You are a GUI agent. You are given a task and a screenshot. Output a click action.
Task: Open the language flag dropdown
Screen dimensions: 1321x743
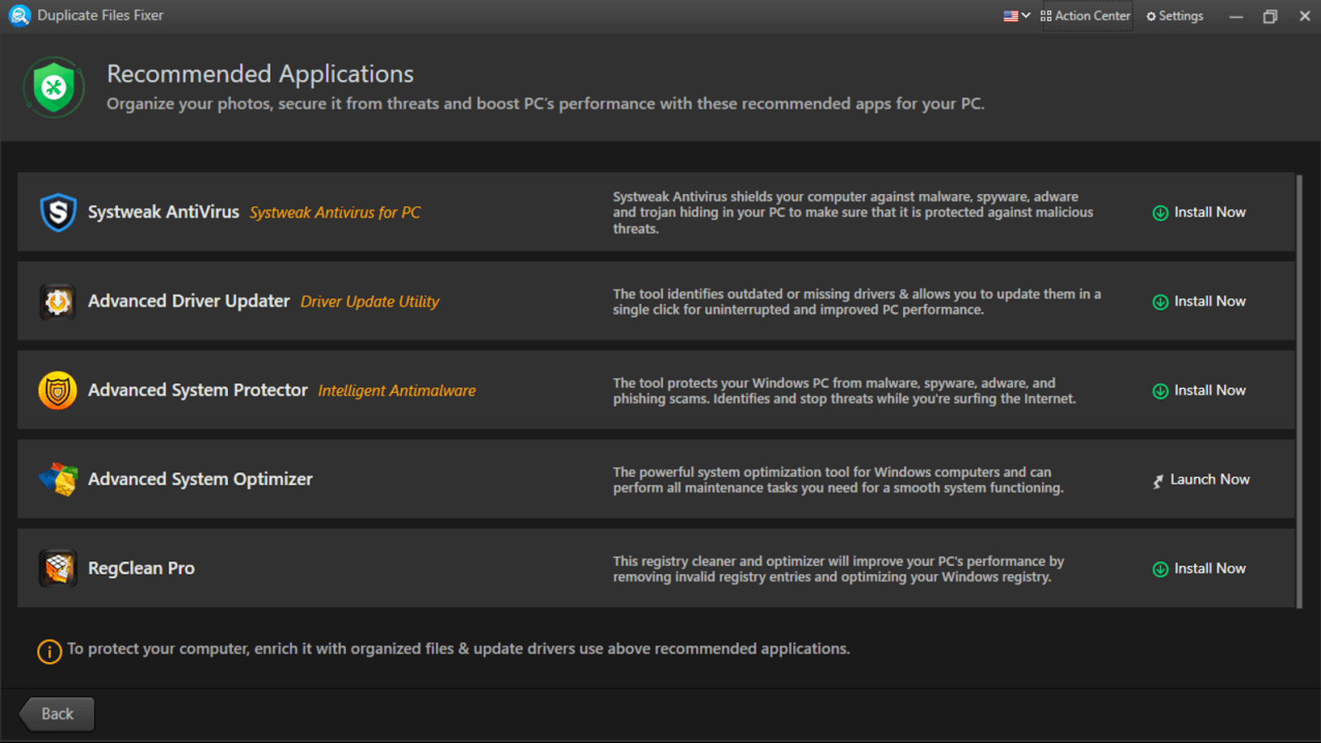click(x=1016, y=16)
